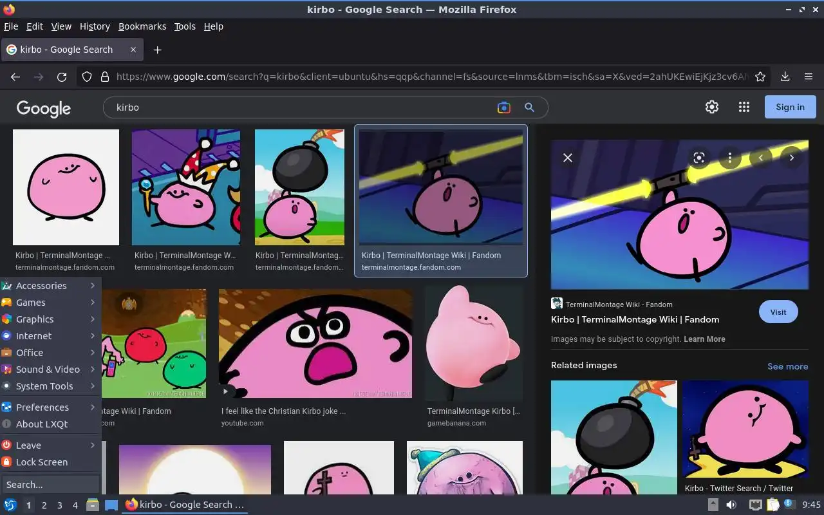The image size is (824, 515).
Task: Click the Google logo
Action: click(44, 108)
